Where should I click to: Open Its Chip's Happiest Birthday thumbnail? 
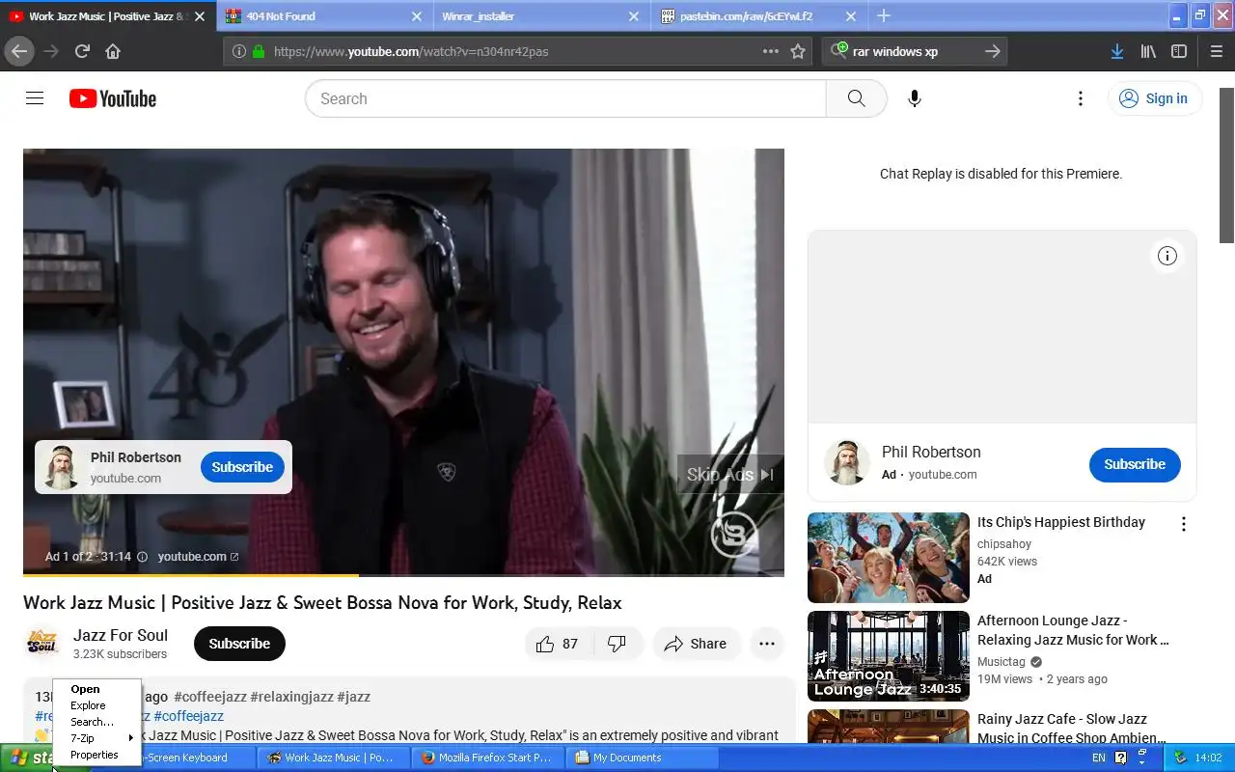point(889,558)
